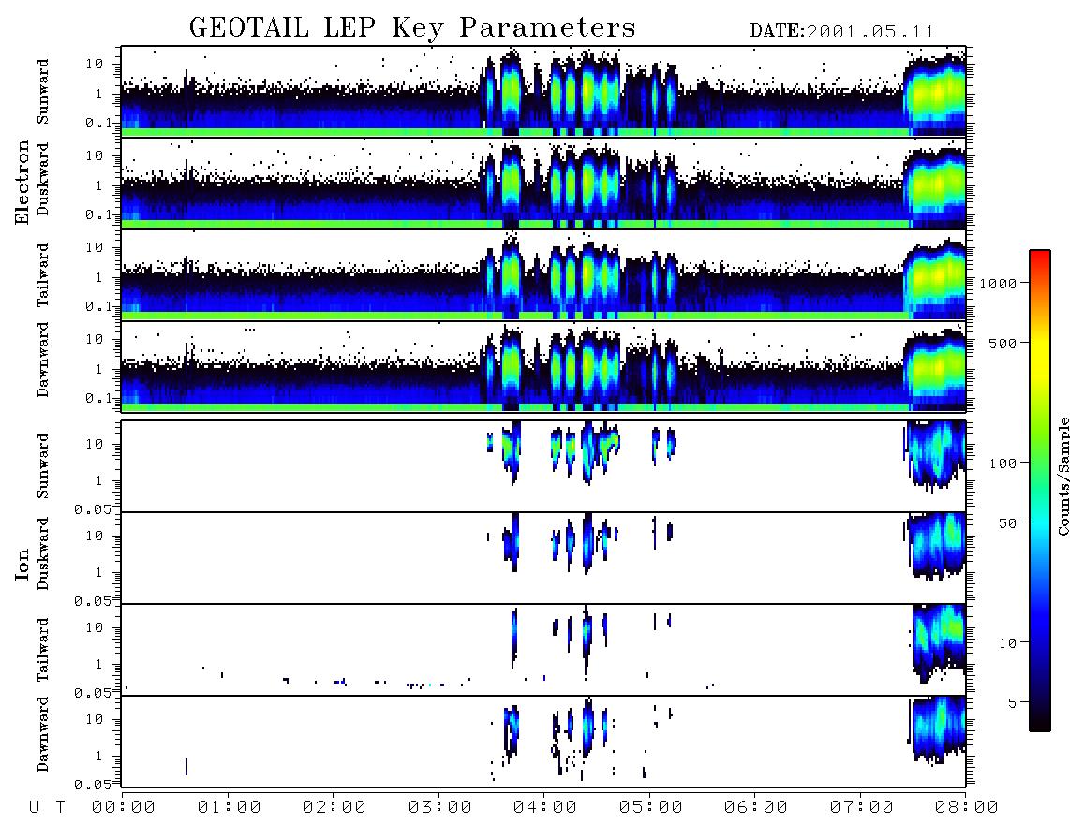Click the colorbar tick label 10
The height and width of the screenshot is (824, 1070).
point(1007,643)
